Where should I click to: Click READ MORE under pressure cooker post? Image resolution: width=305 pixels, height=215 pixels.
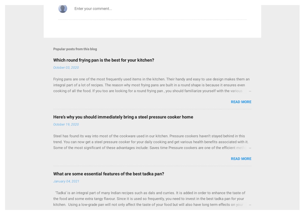click(x=241, y=159)
